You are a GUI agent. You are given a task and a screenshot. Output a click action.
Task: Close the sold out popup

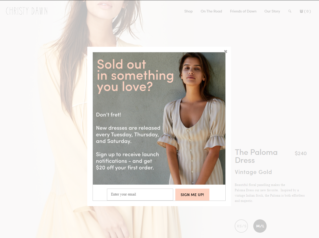[x=225, y=52]
